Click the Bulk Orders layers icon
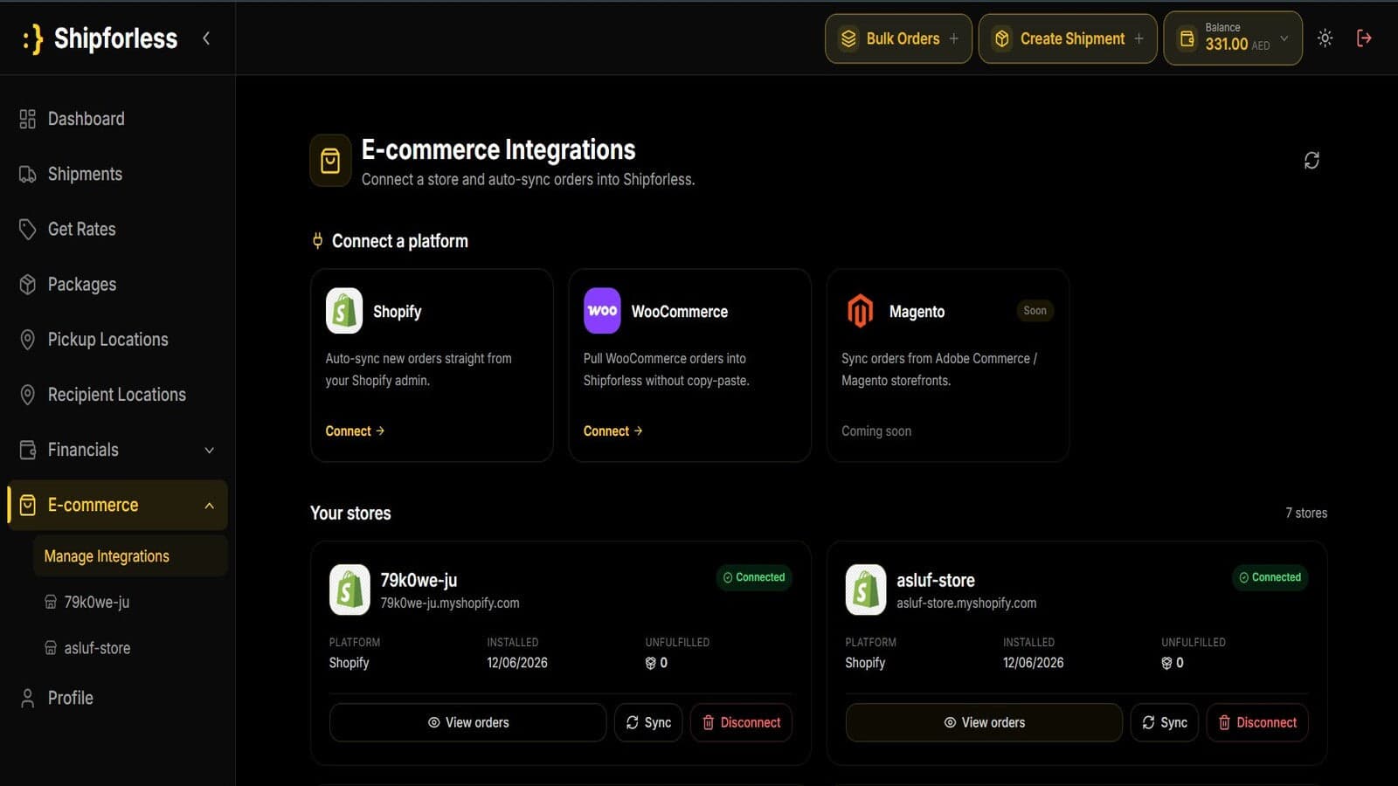 tap(848, 38)
